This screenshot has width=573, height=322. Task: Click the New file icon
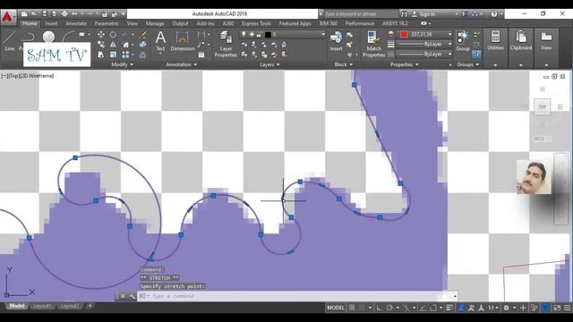click(x=24, y=14)
